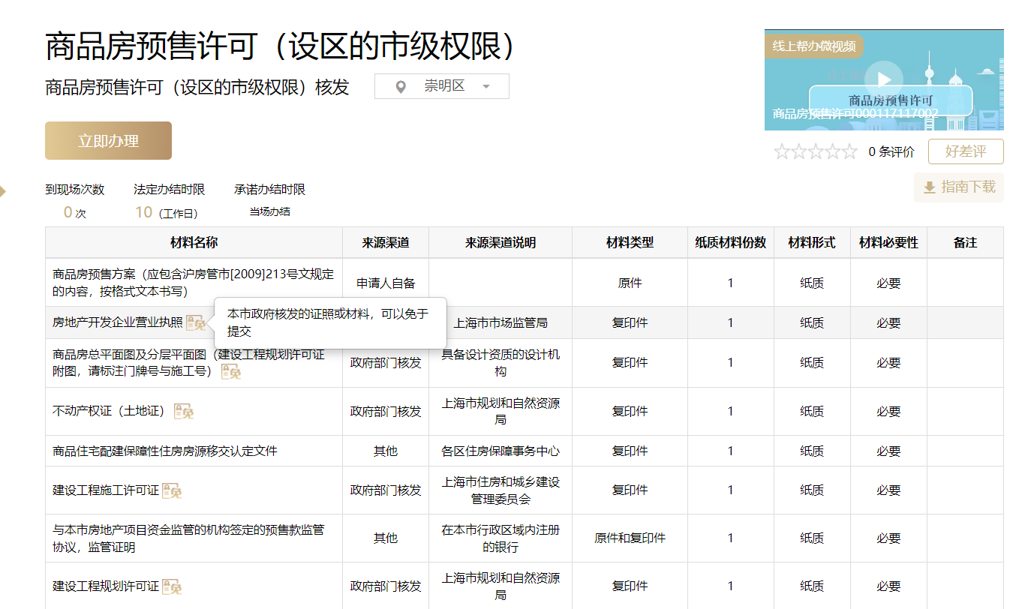Screen dimensions: 1028x609
Task: Click the 立即办理 button
Action: pyautogui.click(x=108, y=141)
